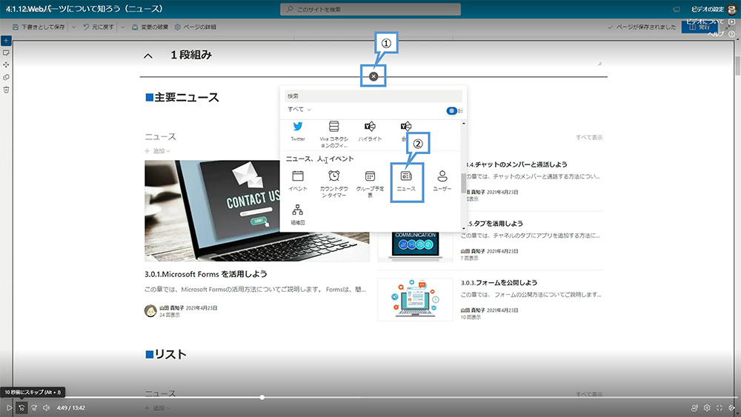This screenshot has height=417, width=741.
Task: Open the タブを活用しよう article
Action: click(494, 224)
